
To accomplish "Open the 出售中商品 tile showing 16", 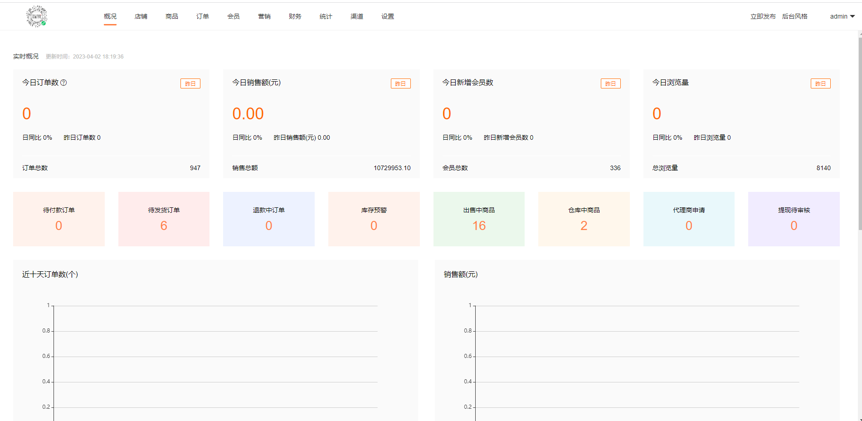I will (x=479, y=219).
